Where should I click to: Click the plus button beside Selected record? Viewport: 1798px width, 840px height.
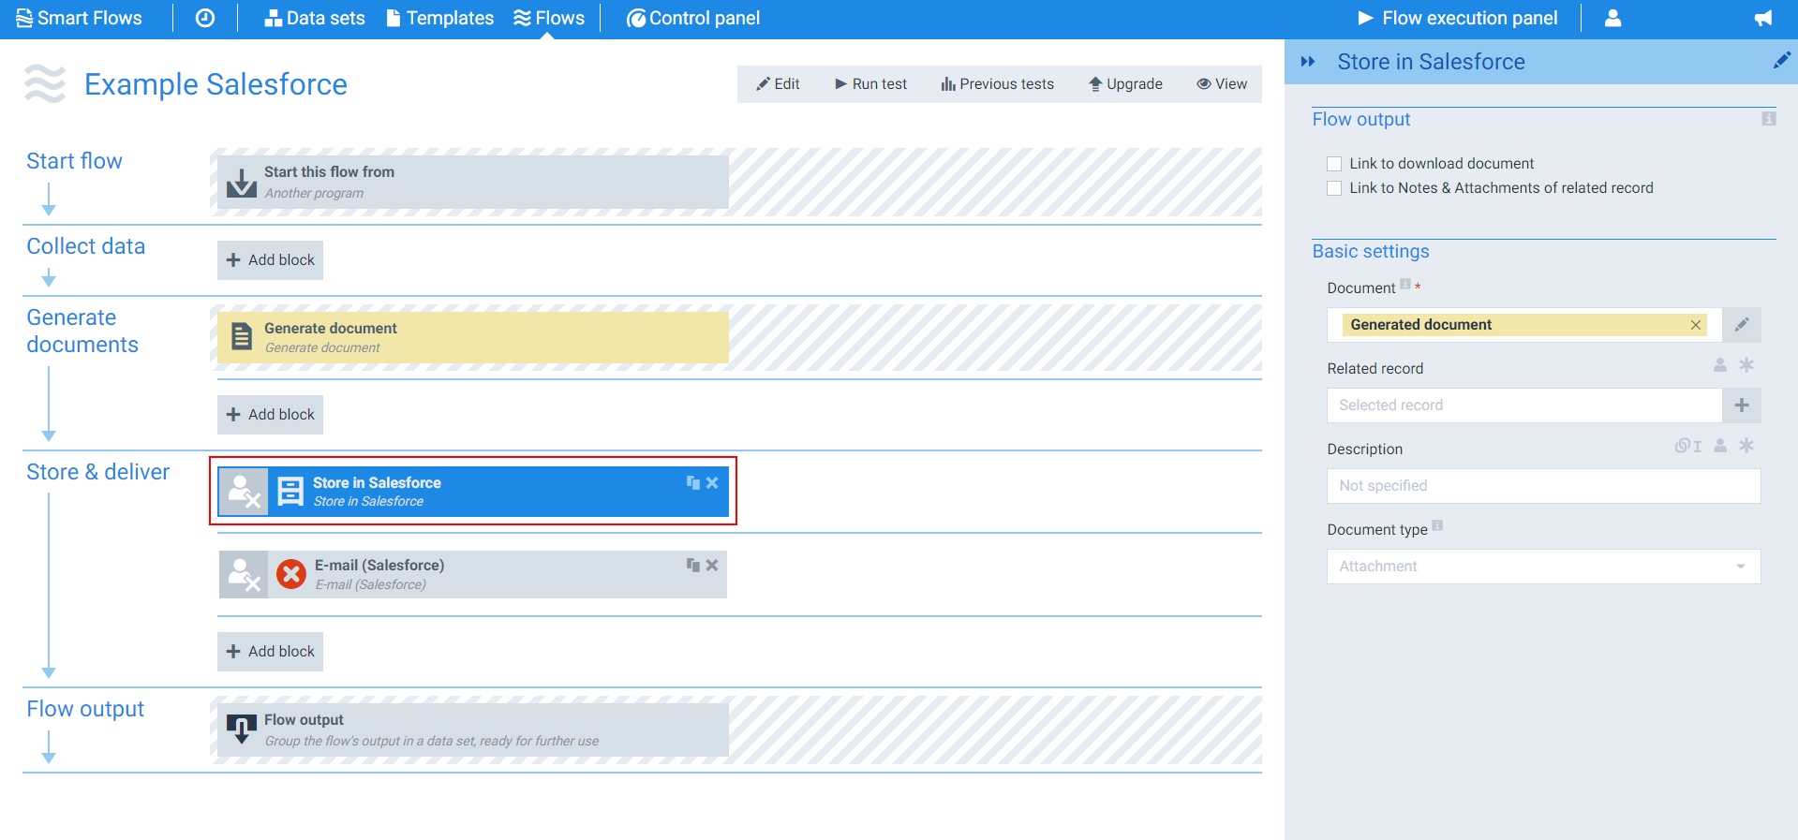point(1742,405)
